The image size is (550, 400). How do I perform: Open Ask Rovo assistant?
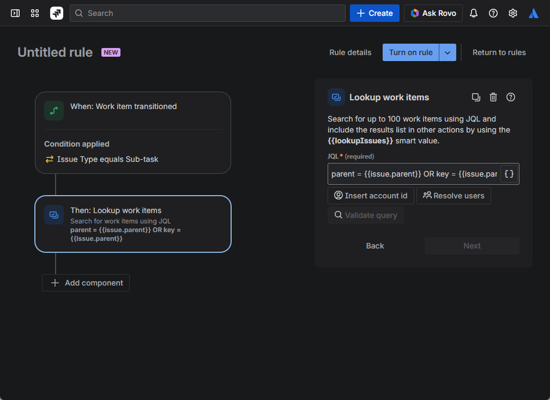click(433, 13)
